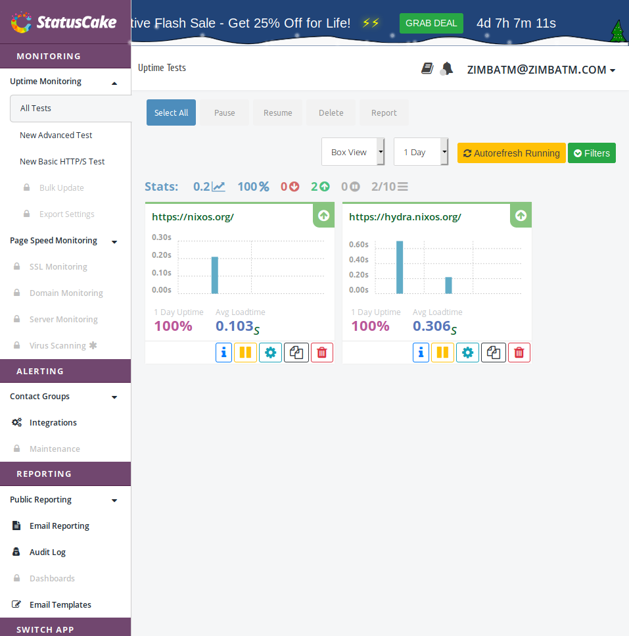Click the 100% uptime stat
This screenshot has height=636, width=629.
coord(253,187)
